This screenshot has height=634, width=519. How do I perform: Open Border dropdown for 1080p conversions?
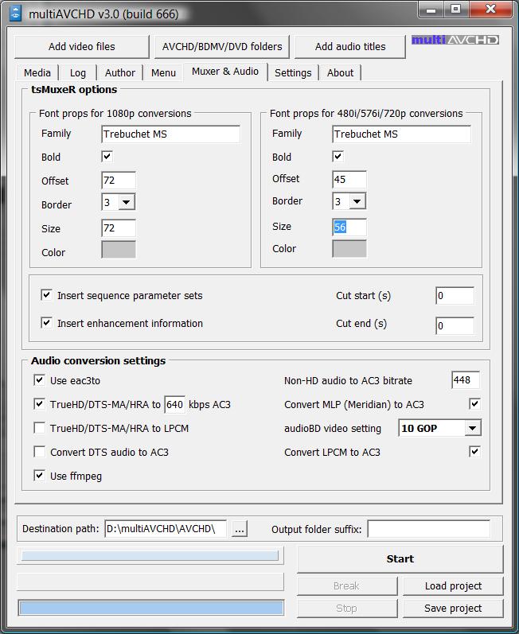(127, 202)
